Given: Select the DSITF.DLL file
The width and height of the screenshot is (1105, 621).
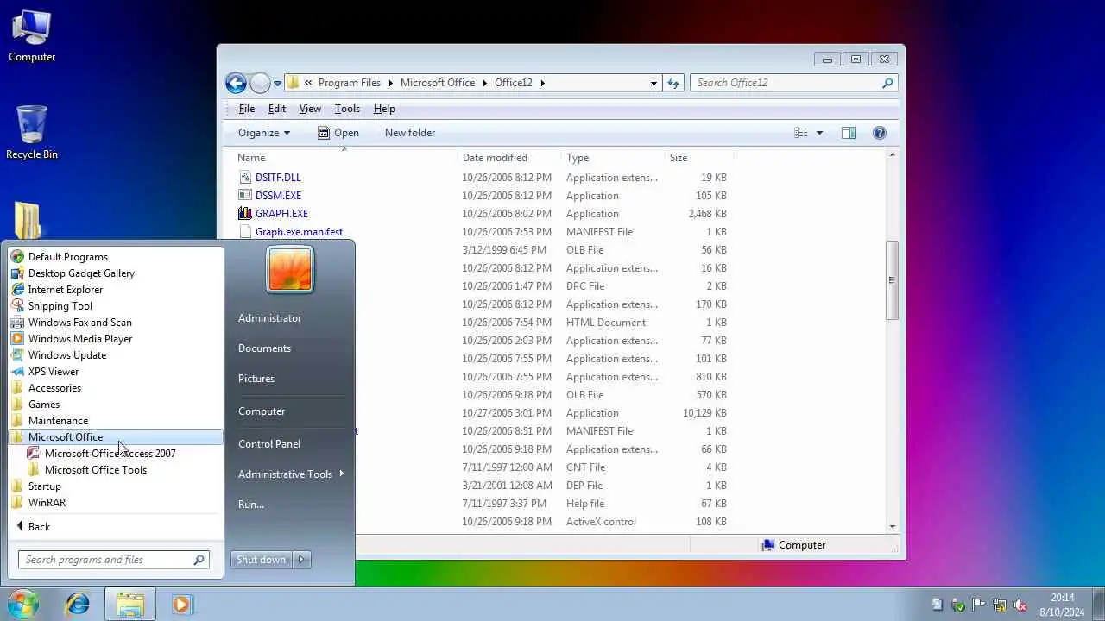Looking at the screenshot, I should coord(278,178).
